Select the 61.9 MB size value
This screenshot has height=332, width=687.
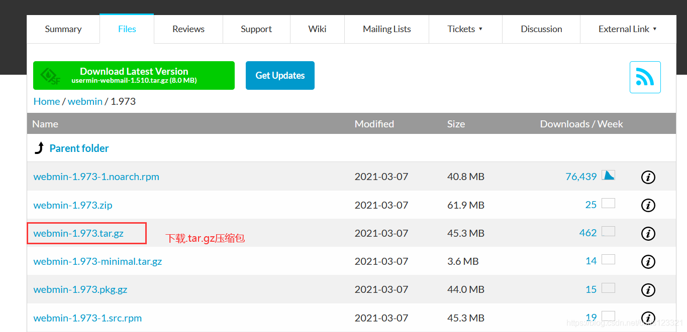click(466, 205)
